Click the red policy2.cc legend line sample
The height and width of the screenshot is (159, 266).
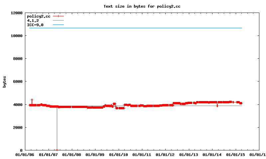pos(58,16)
